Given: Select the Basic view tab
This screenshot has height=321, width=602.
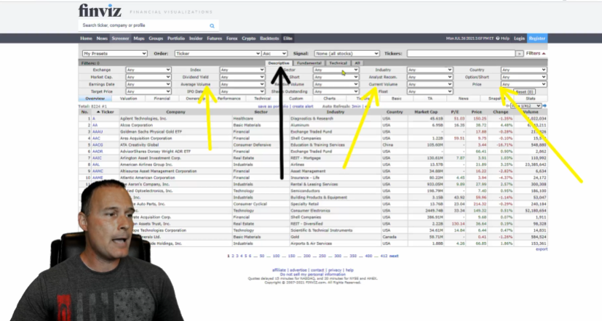Looking at the screenshot, I should (x=397, y=99).
